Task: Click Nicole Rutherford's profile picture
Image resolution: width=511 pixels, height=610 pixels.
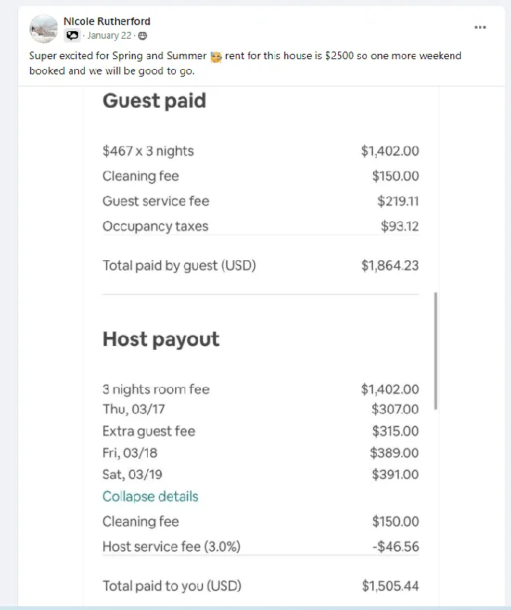Action: click(44, 29)
